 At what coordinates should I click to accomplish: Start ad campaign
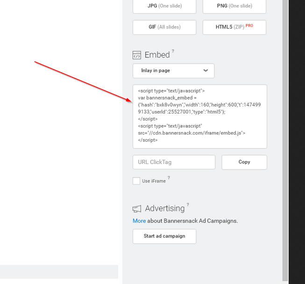[x=164, y=236]
